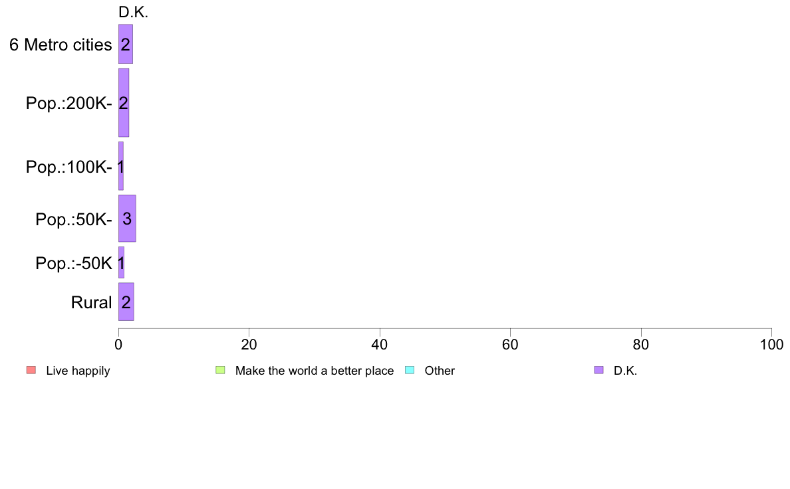The image size is (790, 489).
Task: Click the 6 Metro cities axis label
Action: [x=61, y=45]
